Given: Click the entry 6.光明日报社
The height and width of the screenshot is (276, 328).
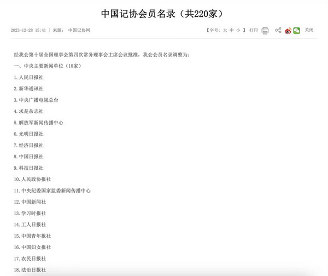Looking at the screenshot, I should tap(28, 134).
